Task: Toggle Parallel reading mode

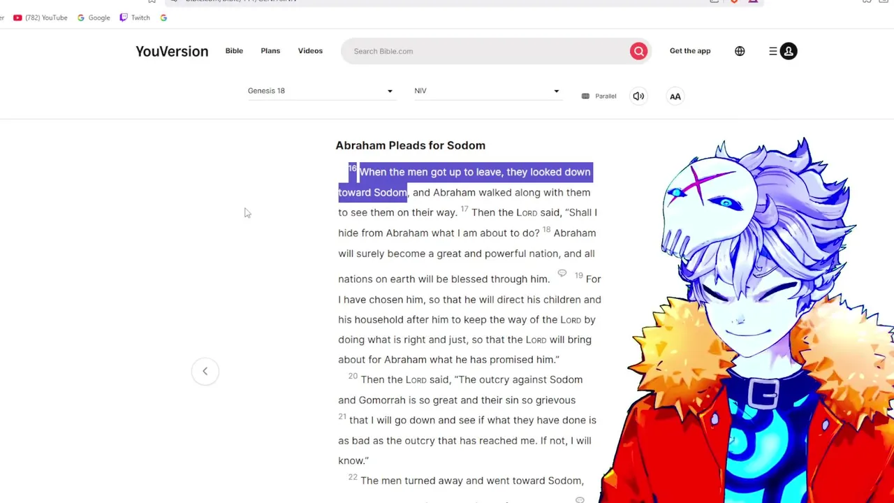Action: point(599,96)
